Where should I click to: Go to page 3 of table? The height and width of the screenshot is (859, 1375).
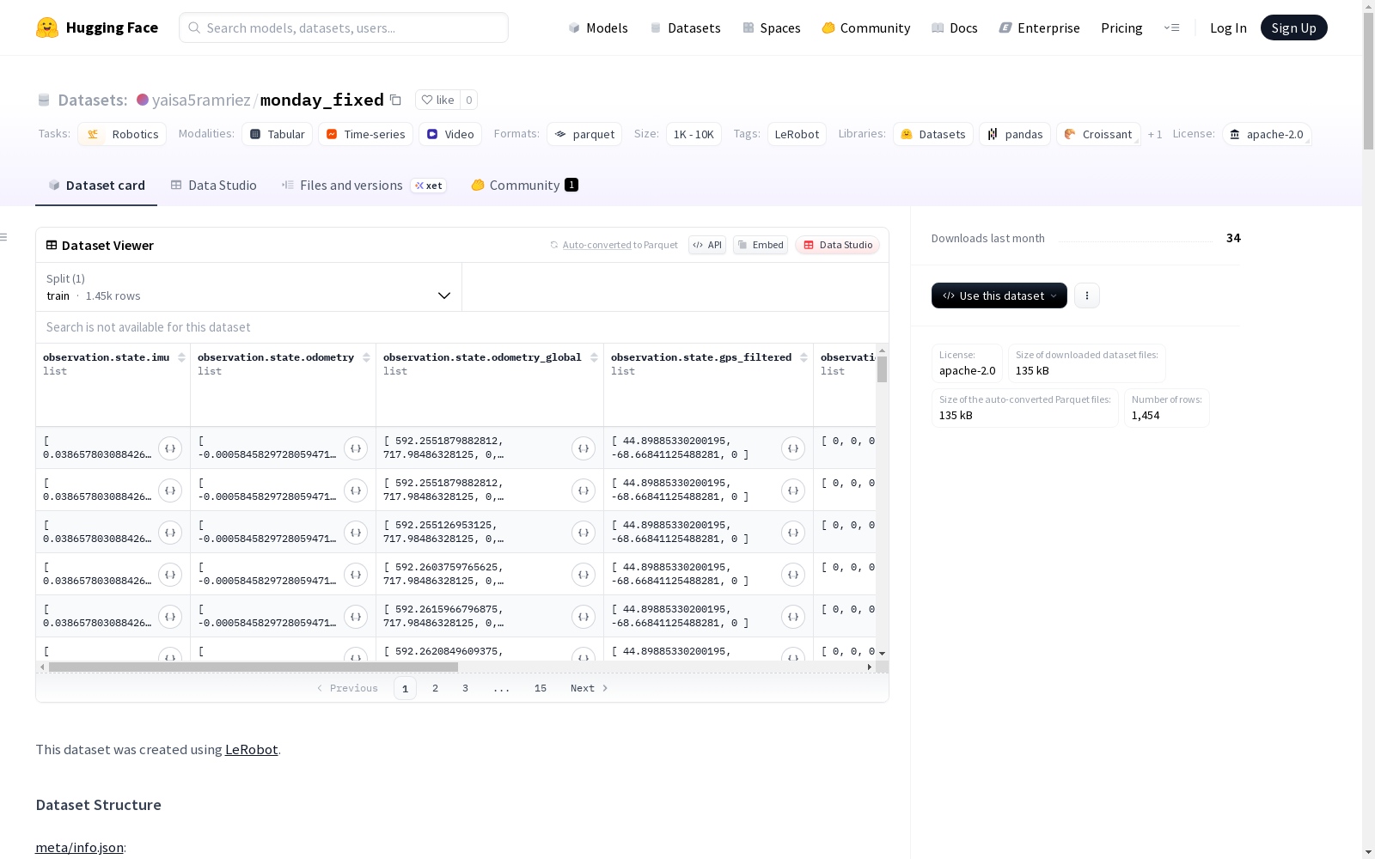point(465,688)
